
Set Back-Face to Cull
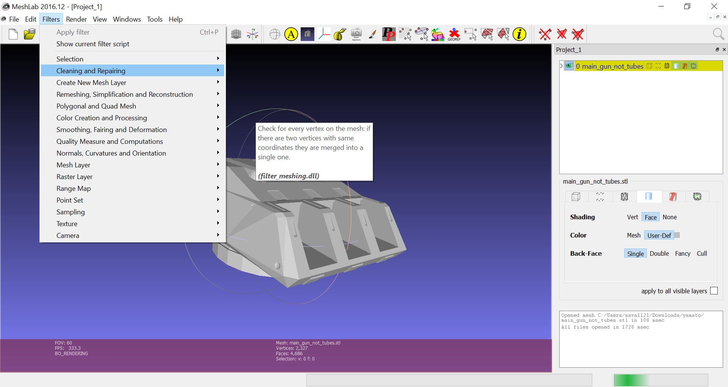click(702, 253)
